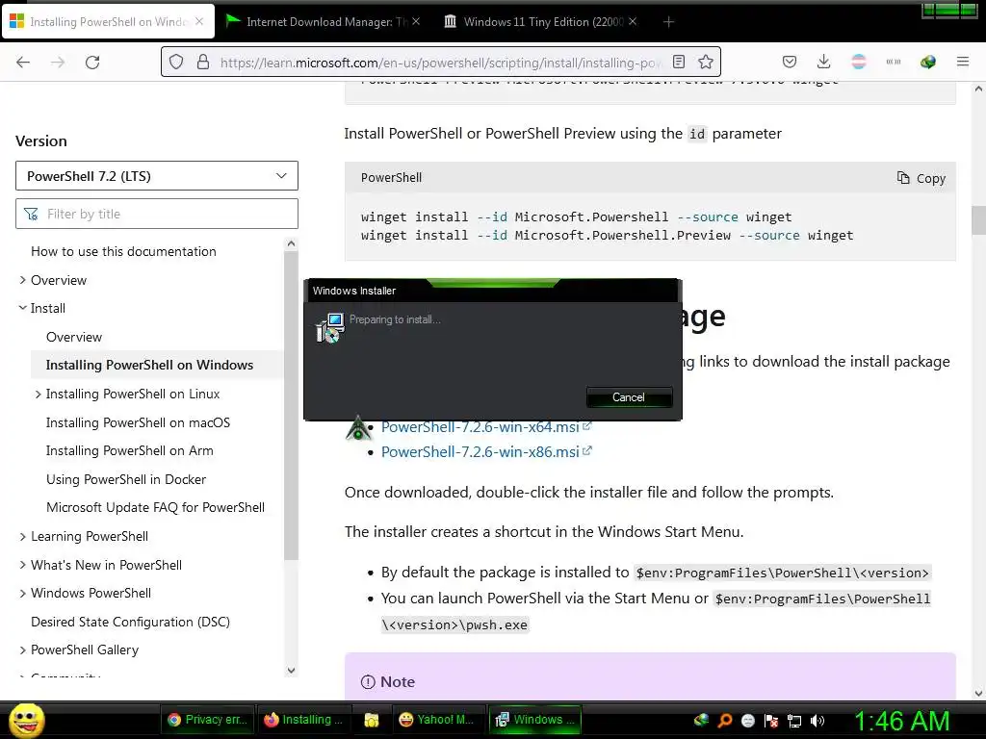Select the Installing PowerShell on Windows tab
The image size is (986, 739).
(108, 21)
